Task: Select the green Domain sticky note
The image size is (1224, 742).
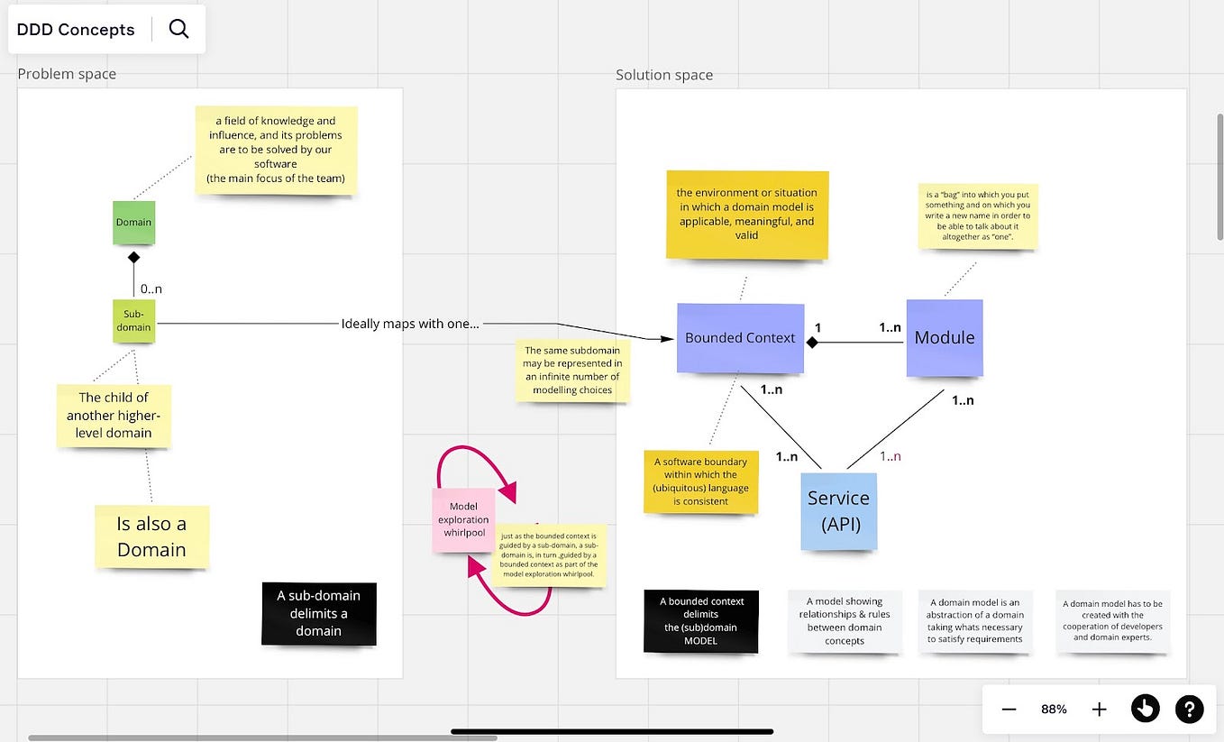Action: pyautogui.click(x=133, y=222)
